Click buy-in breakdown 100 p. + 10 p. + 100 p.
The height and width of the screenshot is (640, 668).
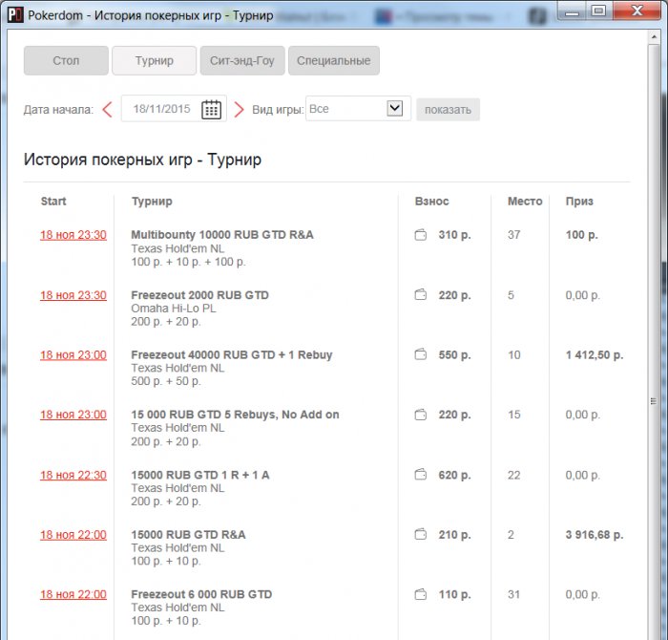(188, 262)
